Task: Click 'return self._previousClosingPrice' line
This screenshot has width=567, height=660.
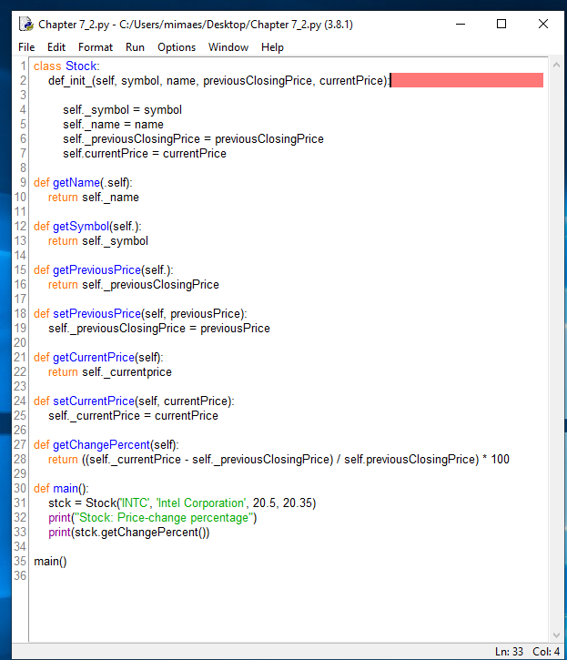Action: [134, 285]
